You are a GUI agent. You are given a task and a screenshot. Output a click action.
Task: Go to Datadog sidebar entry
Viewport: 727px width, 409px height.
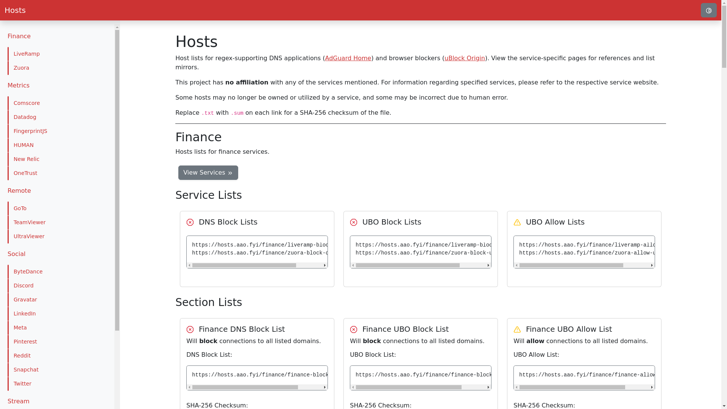pos(25,117)
